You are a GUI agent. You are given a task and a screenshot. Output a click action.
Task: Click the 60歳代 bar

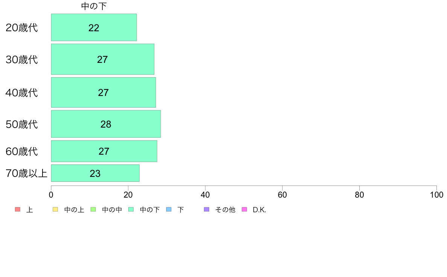(x=104, y=151)
